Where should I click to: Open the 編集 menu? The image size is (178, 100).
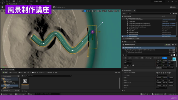14,1
